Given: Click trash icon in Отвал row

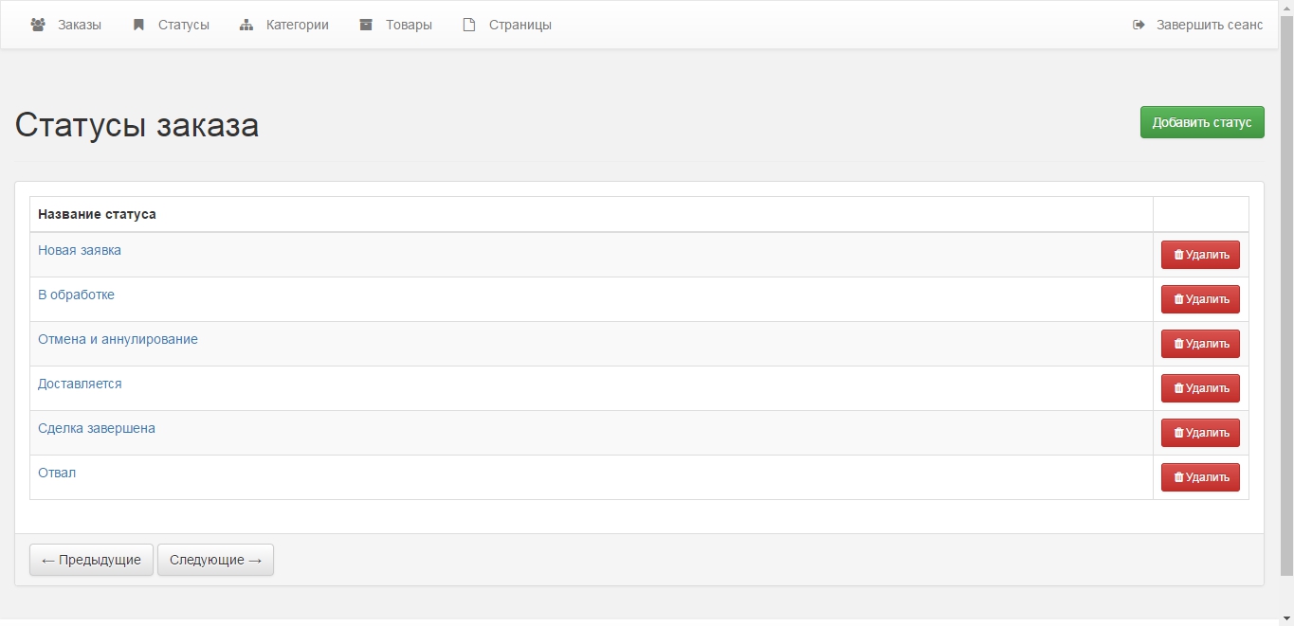Looking at the screenshot, I should (1178, 477).
